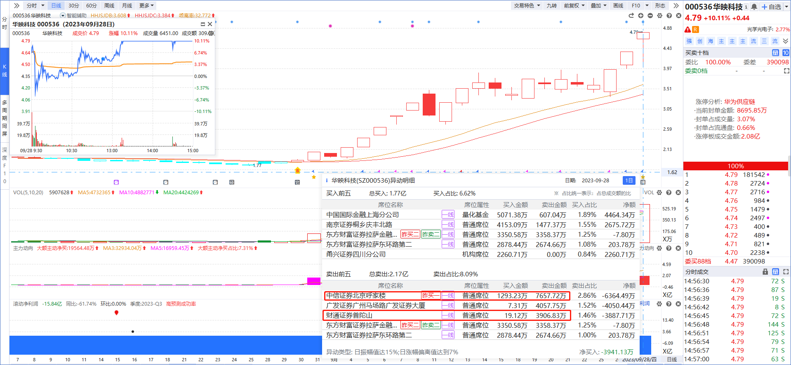Expand the 委卖0档 panel fullscreen icon

(786, 71)
